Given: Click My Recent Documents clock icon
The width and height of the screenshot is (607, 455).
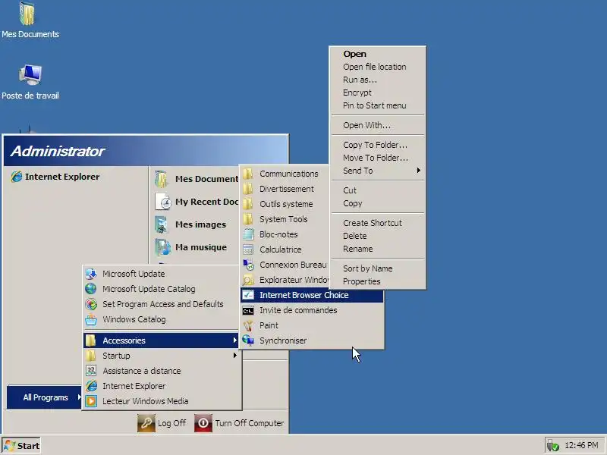Looking at the screenshot, I should (x=163, y=202).
